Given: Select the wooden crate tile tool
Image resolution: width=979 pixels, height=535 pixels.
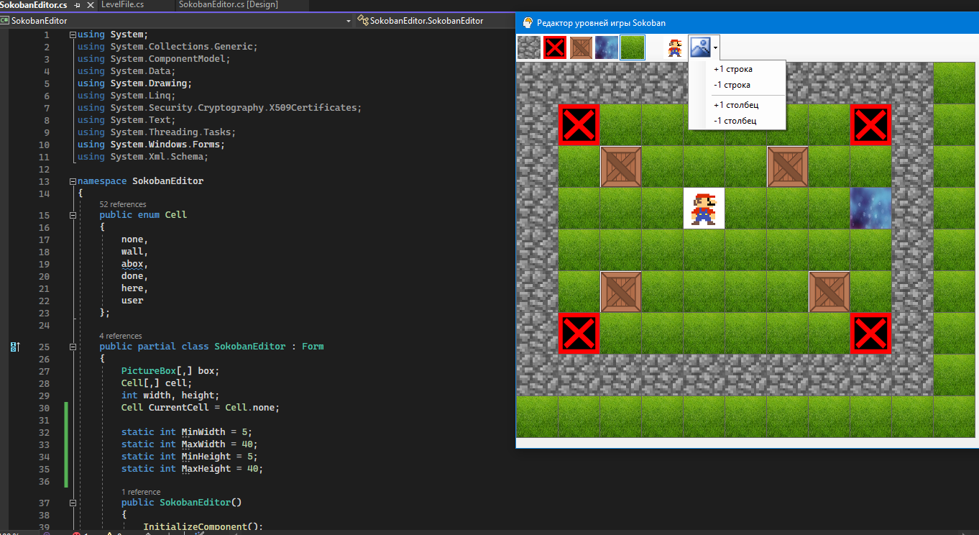Looking at the screenshot, I should click(581, 47).
